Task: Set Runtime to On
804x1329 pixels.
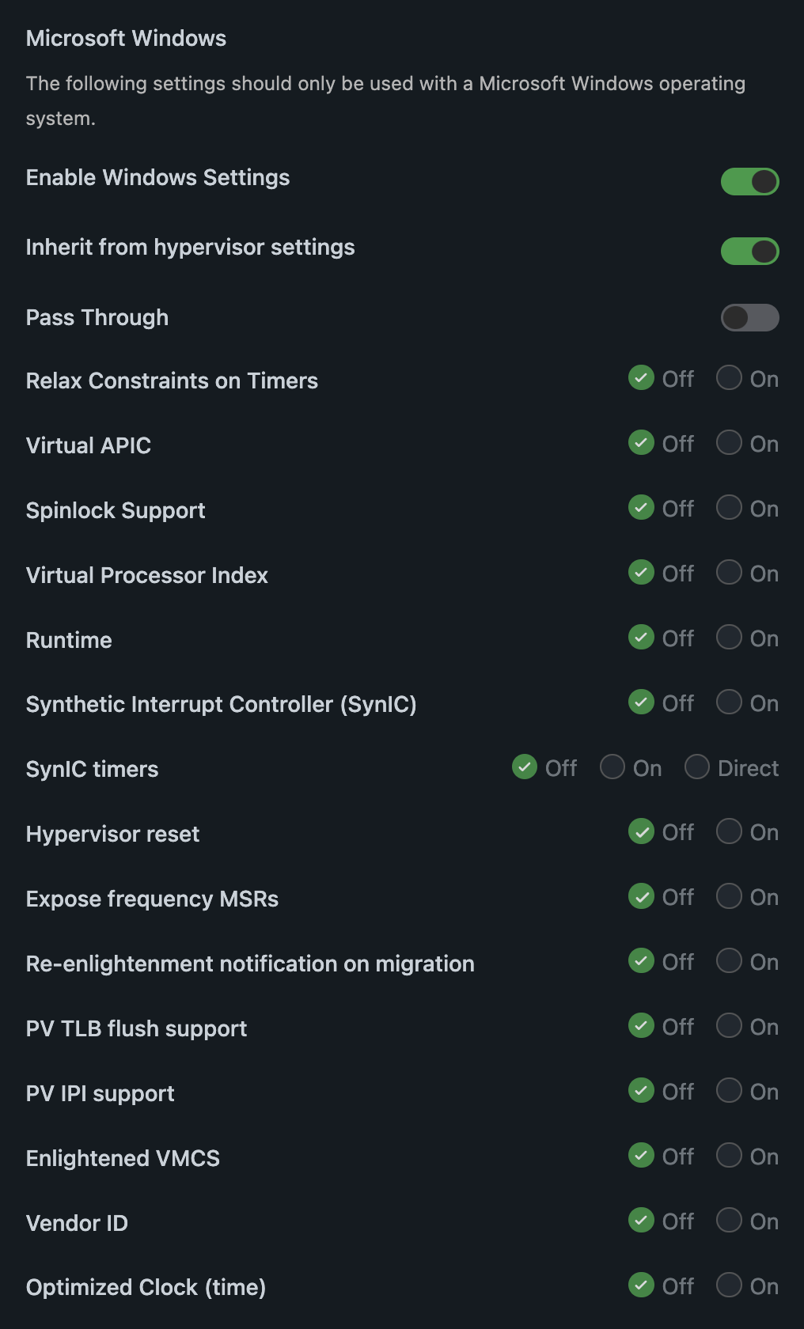Action: coord(729,638)
